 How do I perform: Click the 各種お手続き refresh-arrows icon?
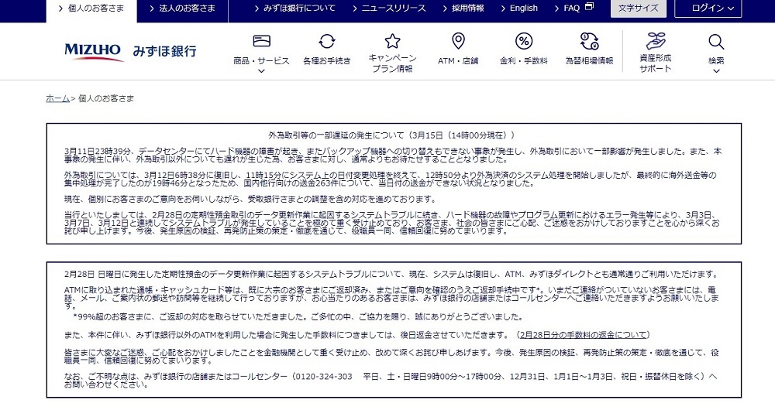(327, 41)
